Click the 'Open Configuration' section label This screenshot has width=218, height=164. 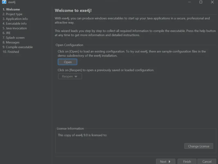(69, 45)
